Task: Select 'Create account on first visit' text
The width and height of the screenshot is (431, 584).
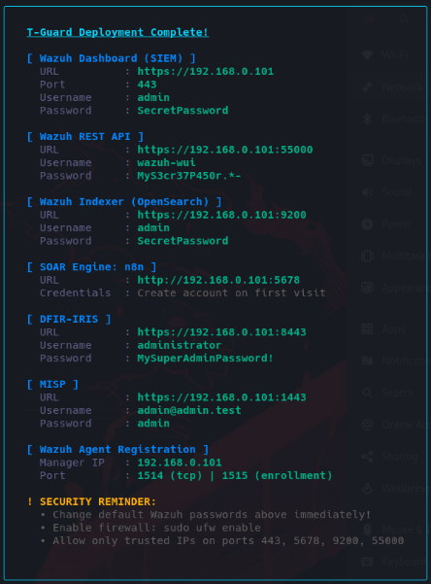Action: 231,293
